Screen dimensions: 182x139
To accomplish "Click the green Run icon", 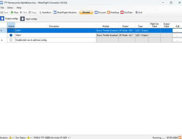I will click(x=12, y=12).
